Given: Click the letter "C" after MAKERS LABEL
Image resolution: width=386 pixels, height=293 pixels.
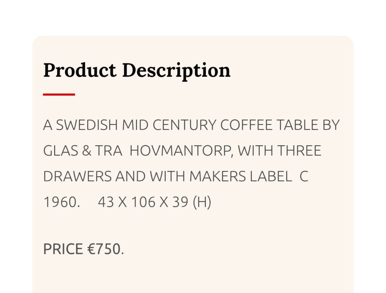Looking at the screenshot, I should point(304,177).
